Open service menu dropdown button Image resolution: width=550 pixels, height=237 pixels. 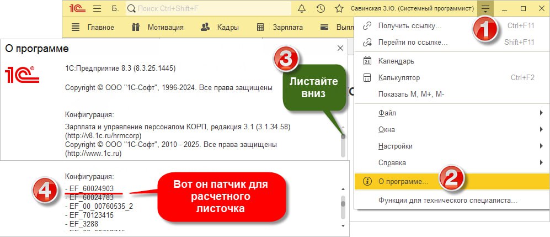[x=485, y=8]
